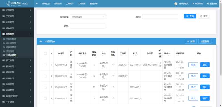Click the HUAZHI AI Factory logo

point(14,4)
